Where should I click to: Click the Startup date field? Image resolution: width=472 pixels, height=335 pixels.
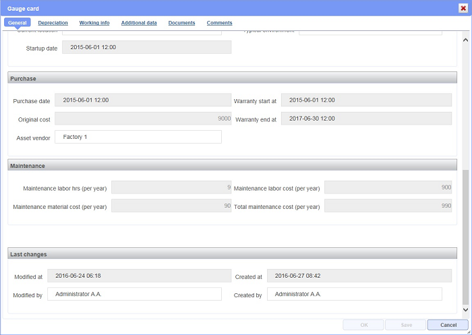pyautogui.click(x=146, y=47)
